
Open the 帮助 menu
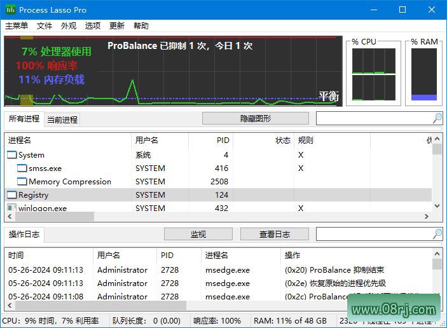pos(141,26)
